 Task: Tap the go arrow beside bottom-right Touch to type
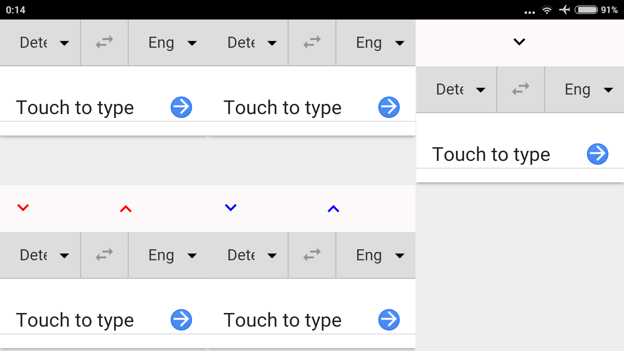coord(389,319)
